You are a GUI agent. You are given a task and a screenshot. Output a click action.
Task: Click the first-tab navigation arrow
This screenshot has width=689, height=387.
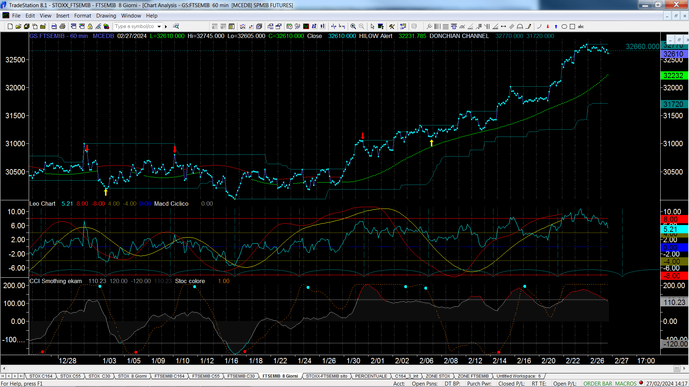pyautogui.click(x=3, y=376)
